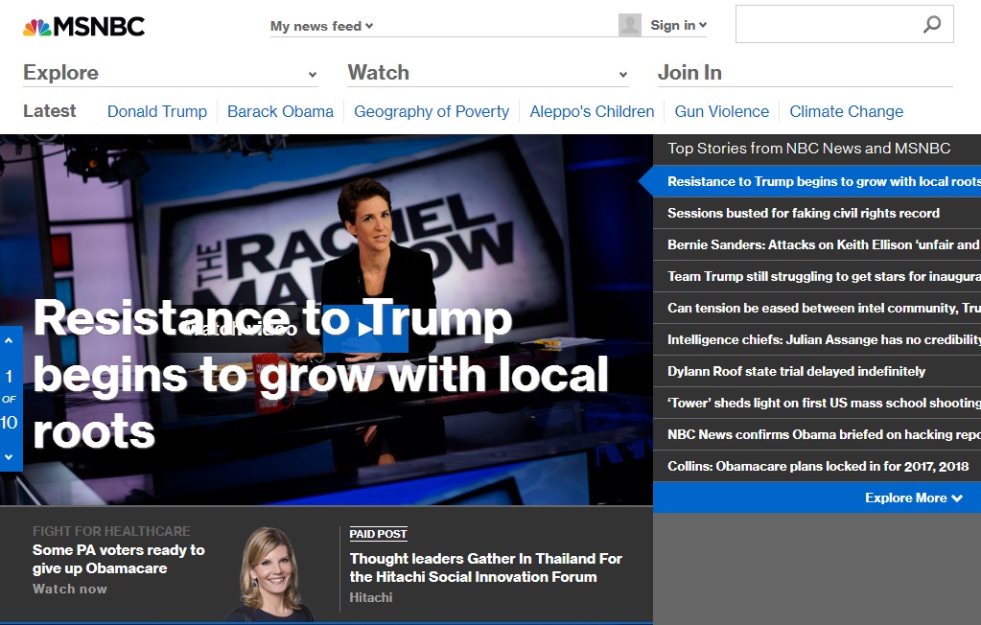Click the PAID POST label
This screenshot has height=625, width=981.
pyautogui.click(x=378, y=534)
